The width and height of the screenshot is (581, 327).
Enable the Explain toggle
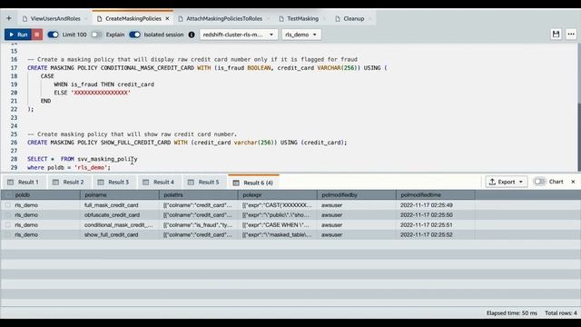point(96,35)
